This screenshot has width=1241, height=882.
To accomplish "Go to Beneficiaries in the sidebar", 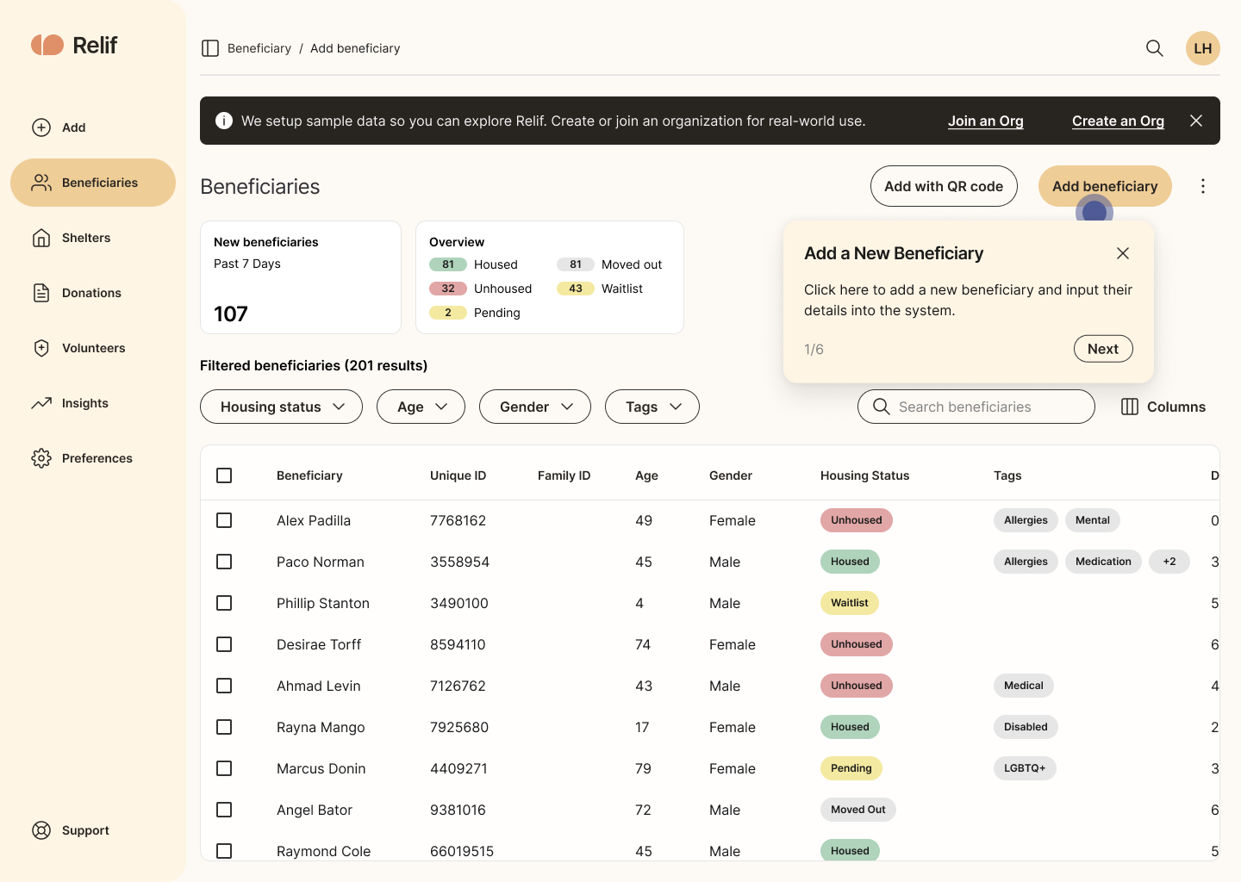I will (93, 183).
